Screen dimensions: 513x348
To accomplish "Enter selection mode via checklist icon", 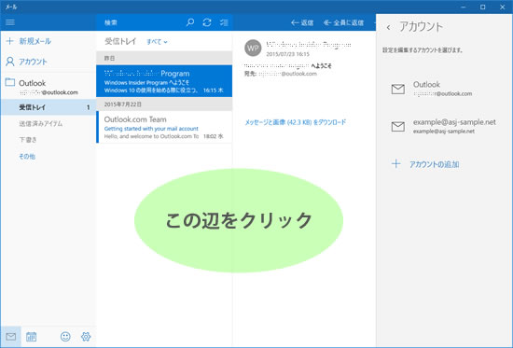I will (x=224, y=22).
